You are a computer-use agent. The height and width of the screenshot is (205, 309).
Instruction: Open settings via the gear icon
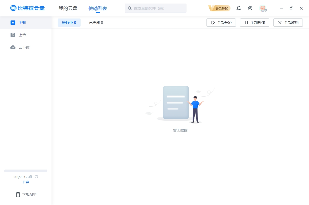coord(250,8)
